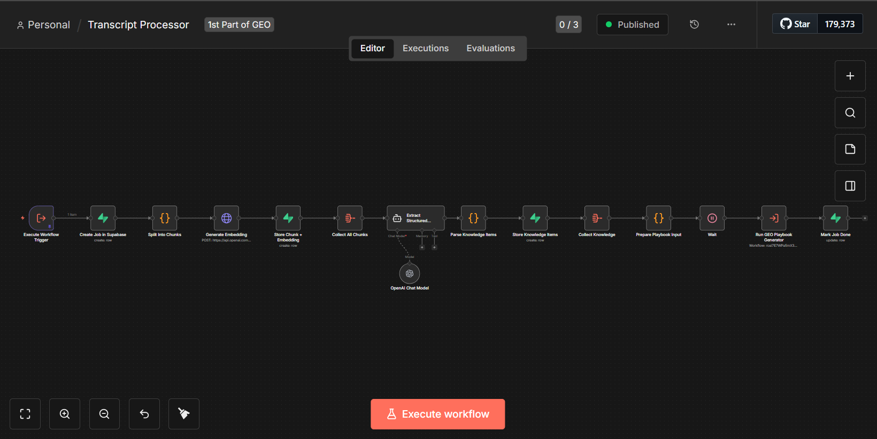Click the Mark Job Done node

tap(835, 218)
